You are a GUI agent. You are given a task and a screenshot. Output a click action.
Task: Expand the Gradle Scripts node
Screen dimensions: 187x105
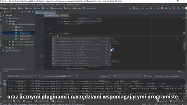tap(4, 50)
